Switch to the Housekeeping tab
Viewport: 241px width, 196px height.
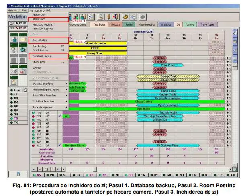coord(147,24)
